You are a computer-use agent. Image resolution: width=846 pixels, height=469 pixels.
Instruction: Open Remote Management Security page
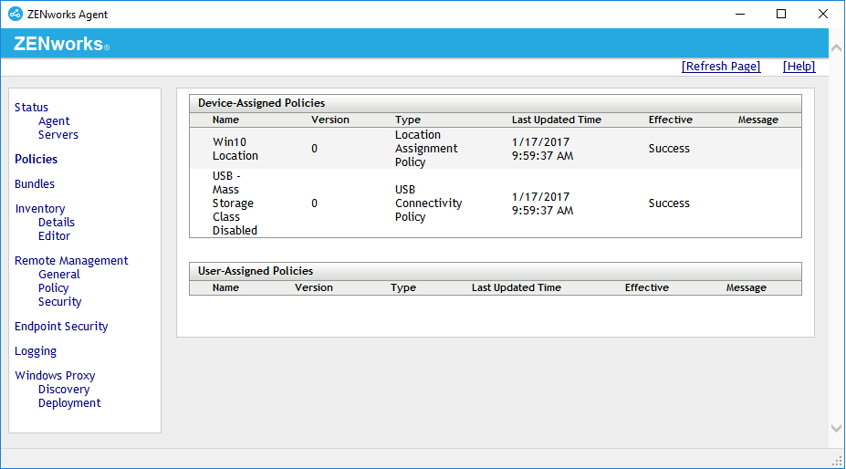click(x=60, y=302)
